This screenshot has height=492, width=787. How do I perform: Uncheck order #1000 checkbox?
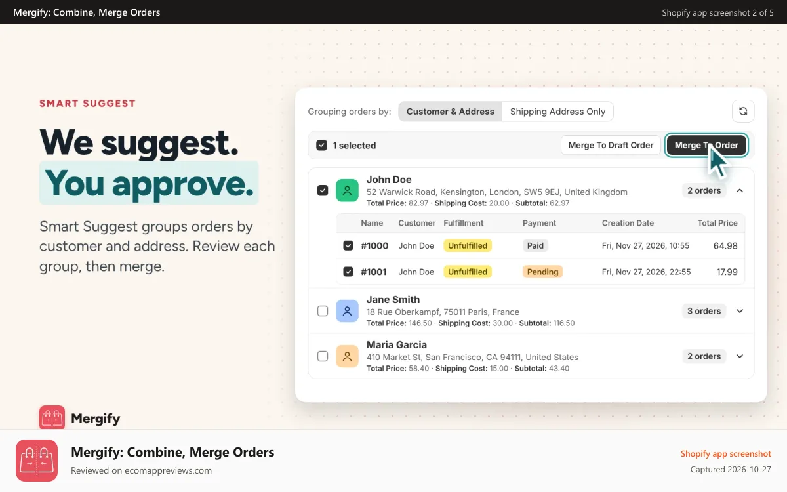[x=348, y=246]
